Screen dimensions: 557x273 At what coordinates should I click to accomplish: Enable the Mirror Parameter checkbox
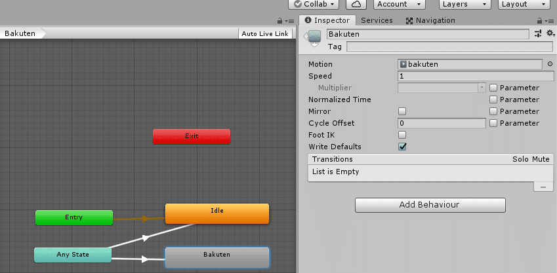click(493, 111)
